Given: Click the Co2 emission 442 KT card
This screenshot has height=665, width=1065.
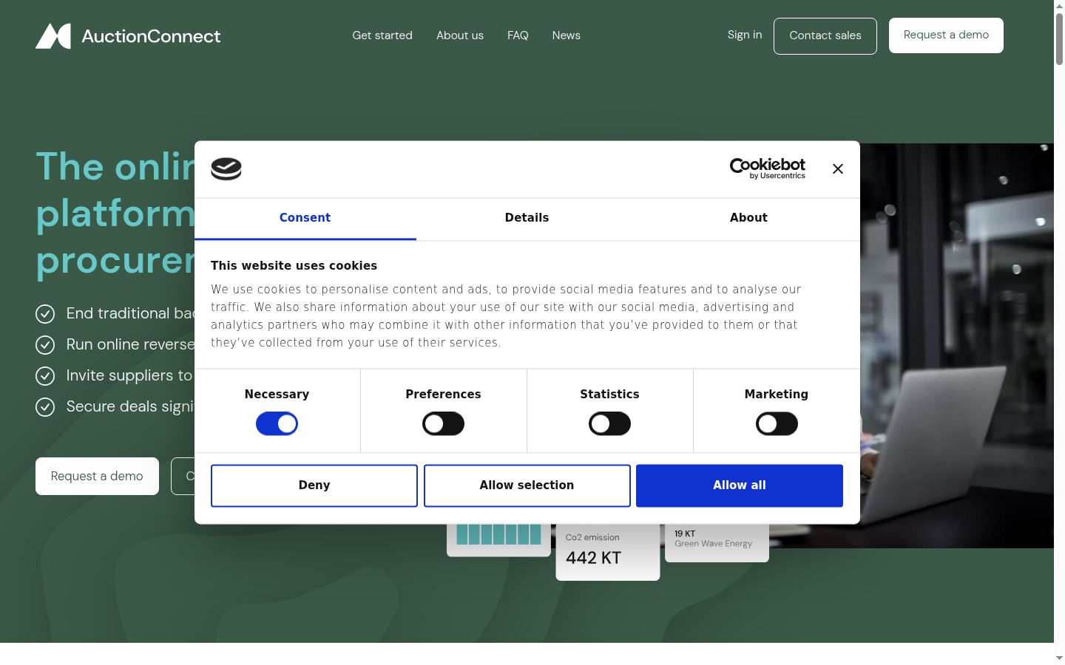Looking at the screenshot, I should (x=608, y=552).
